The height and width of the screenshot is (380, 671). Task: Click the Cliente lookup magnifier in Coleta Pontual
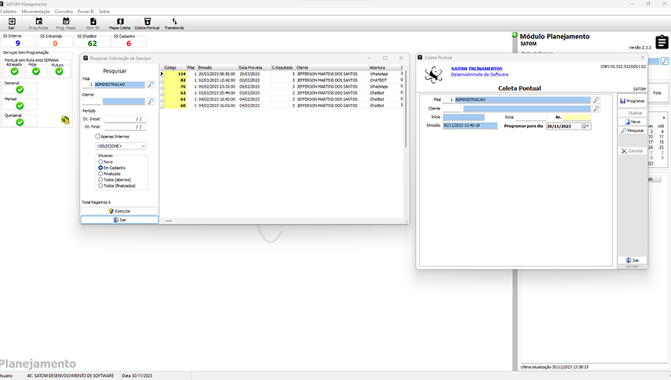(x=596, y=109)
